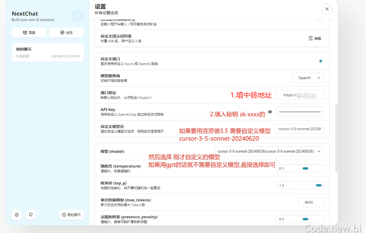Screen dimensions: 366x233
Task: Close the settings panel with X
Action: point(327,9)
